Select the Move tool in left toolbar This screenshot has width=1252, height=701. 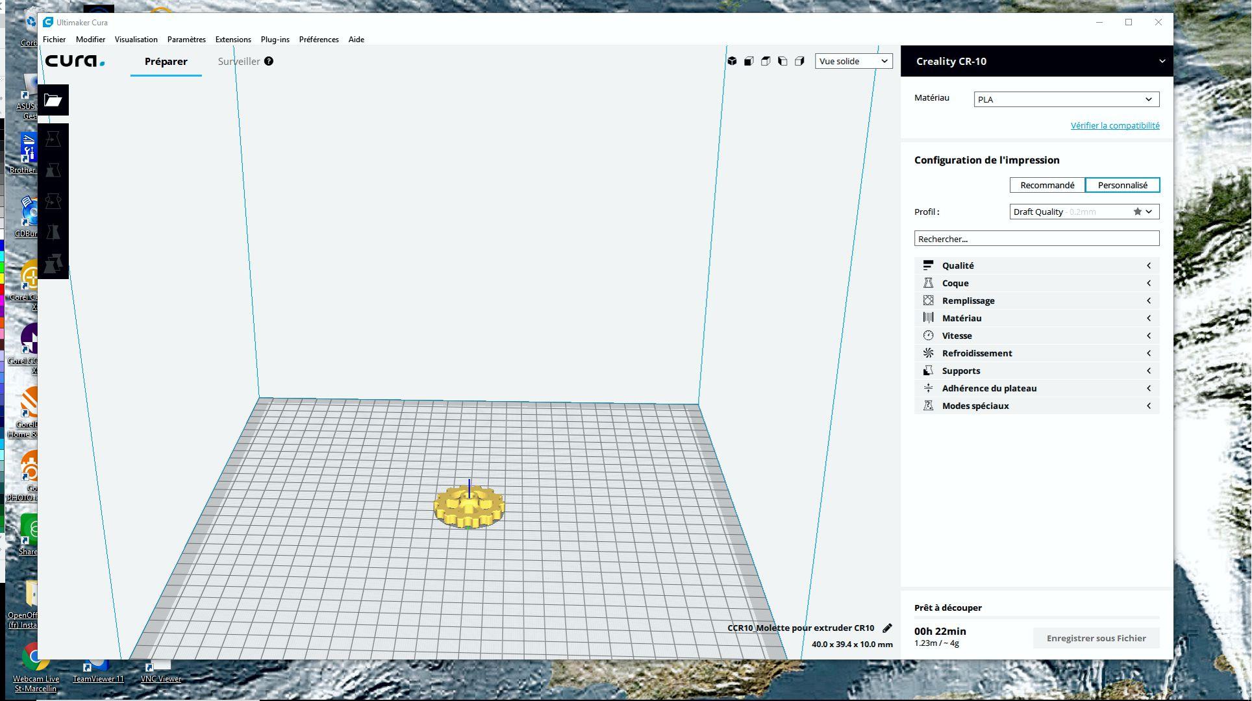(53, 139)
